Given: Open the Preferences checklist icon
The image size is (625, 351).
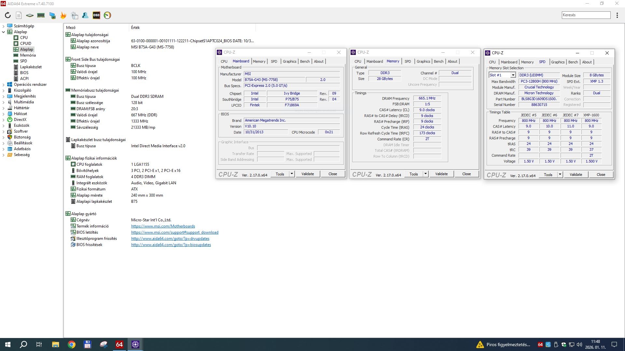Looking at the screenshot, I should (75, 15).
